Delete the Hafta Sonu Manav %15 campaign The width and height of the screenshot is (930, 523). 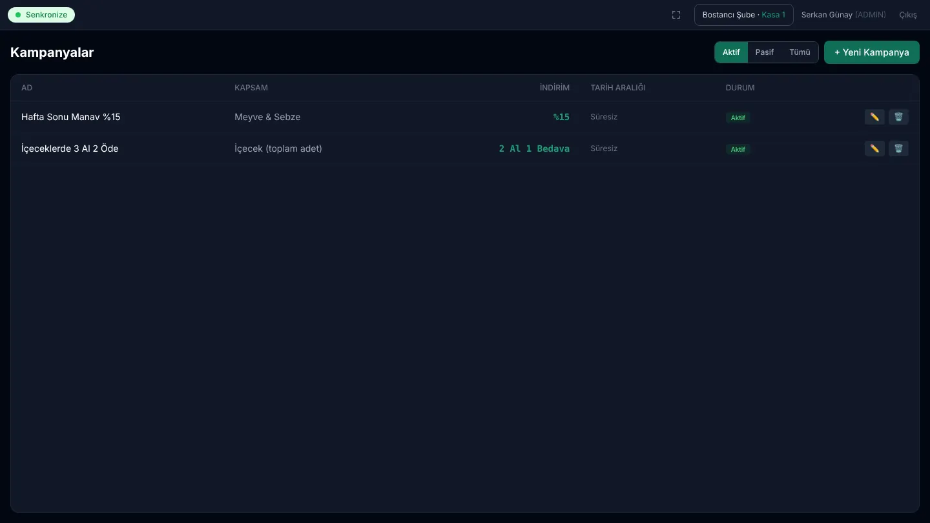coord(898,117)
